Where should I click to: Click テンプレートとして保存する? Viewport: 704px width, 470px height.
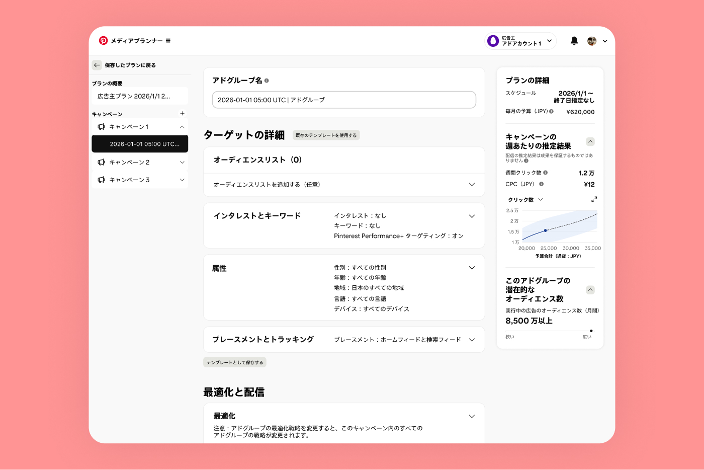[x=234, y=362]
